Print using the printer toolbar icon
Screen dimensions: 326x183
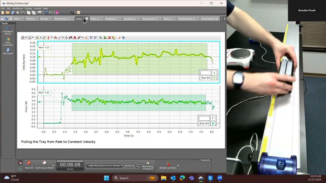[18, 12]
